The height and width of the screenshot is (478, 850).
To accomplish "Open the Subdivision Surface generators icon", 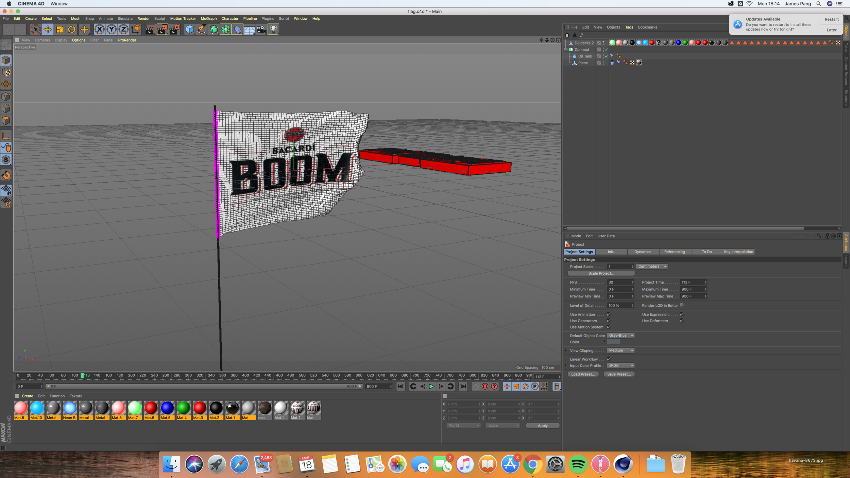I will point(214,30).
